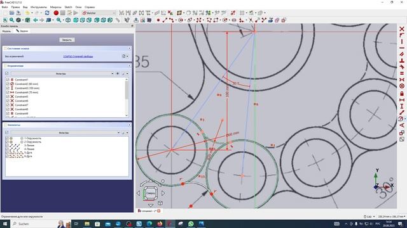Toggle Constraint5 checkbox
This screenshot has width=407, height=228.
click(x=8, y=97)
